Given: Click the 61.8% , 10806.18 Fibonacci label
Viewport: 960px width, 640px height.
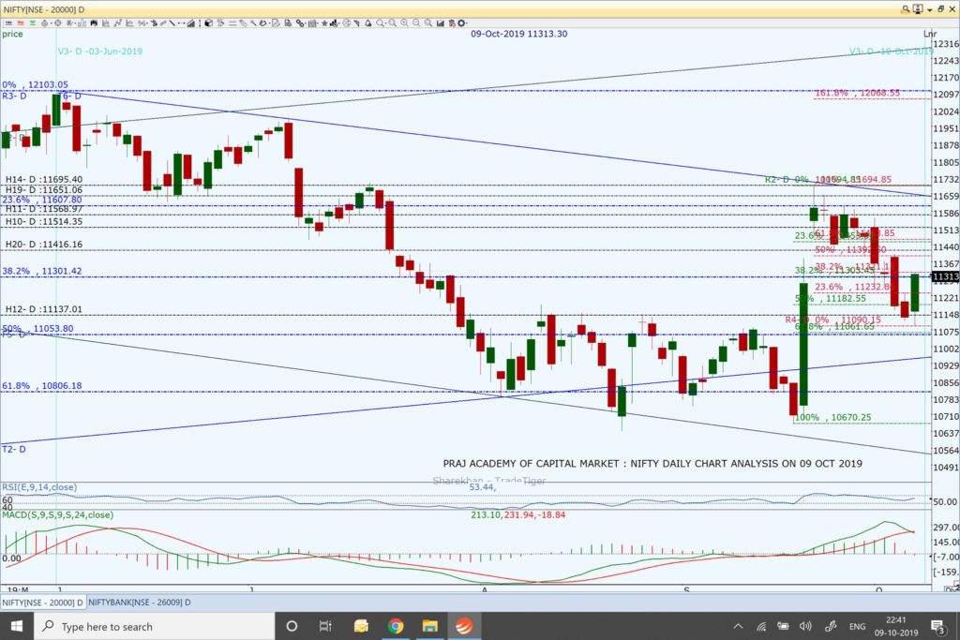Looking at the screenshot, I should (41, 385).
